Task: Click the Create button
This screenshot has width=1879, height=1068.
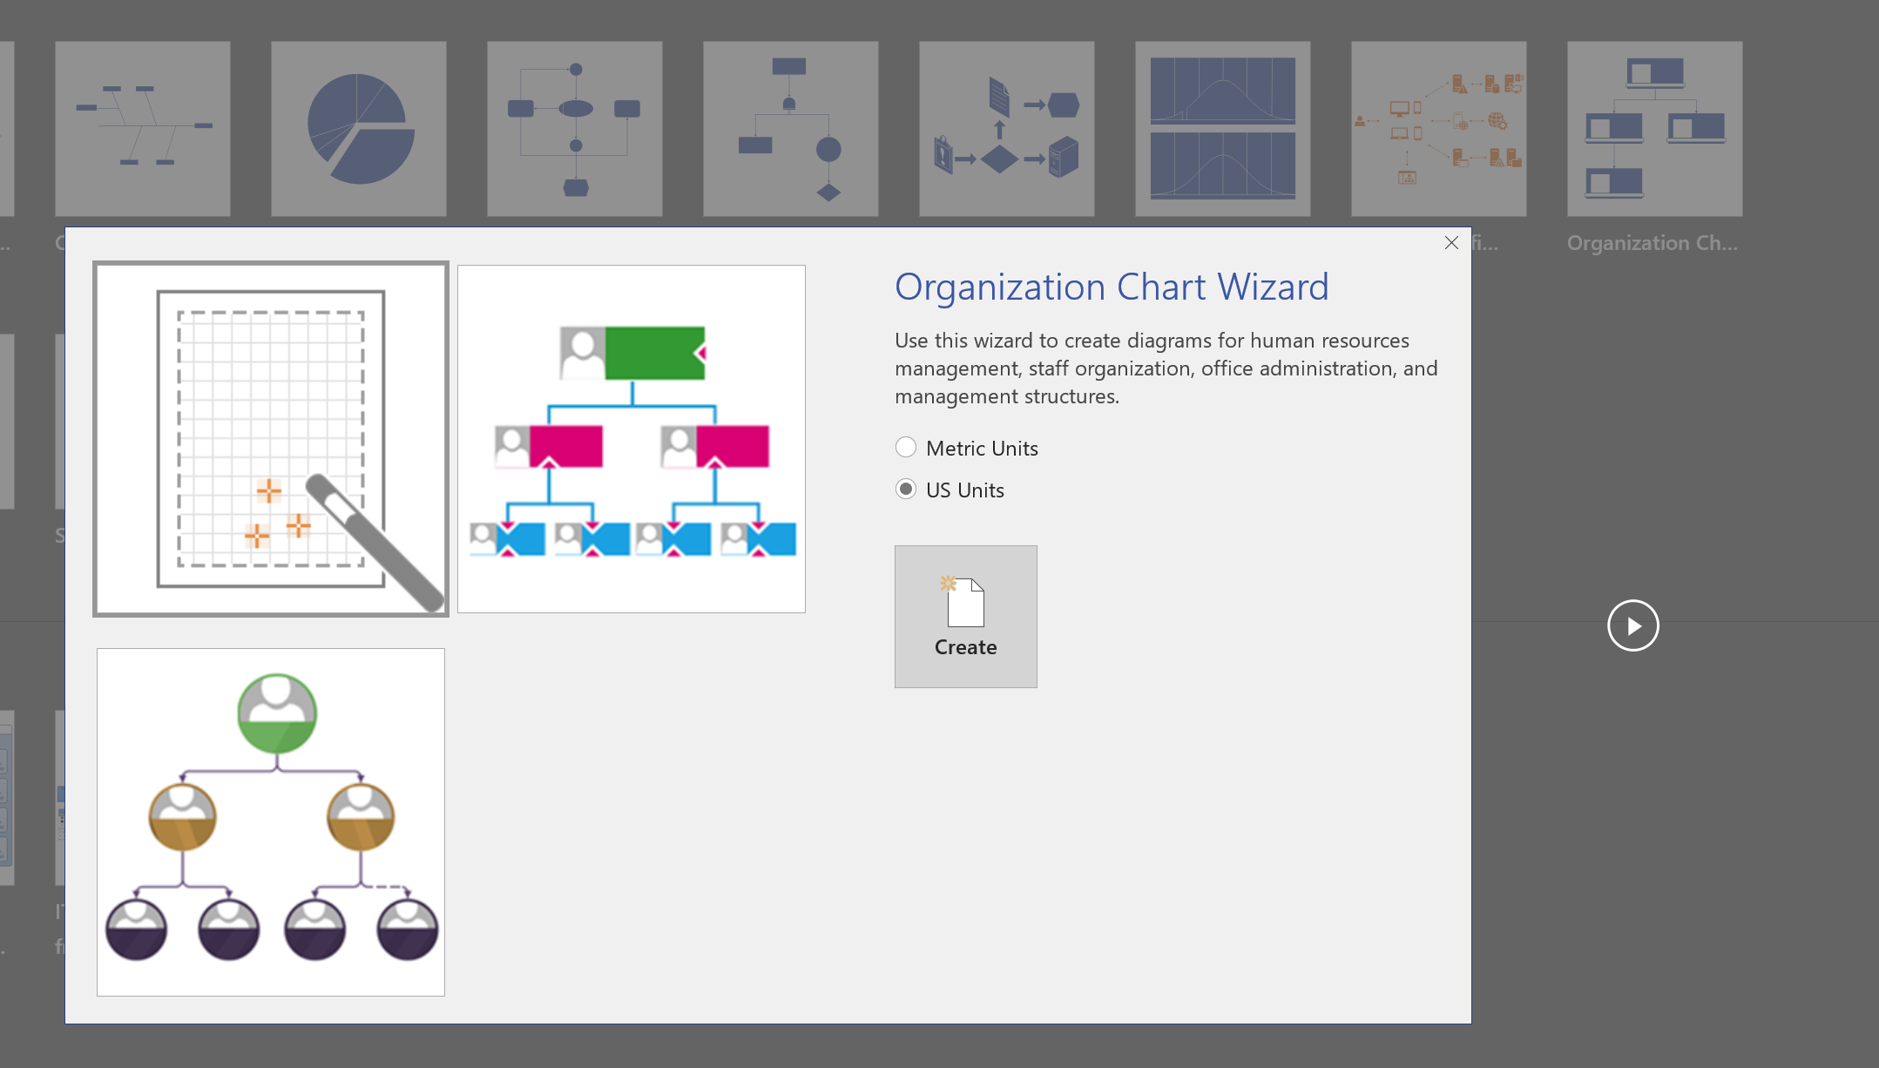Action: (965, 617)
